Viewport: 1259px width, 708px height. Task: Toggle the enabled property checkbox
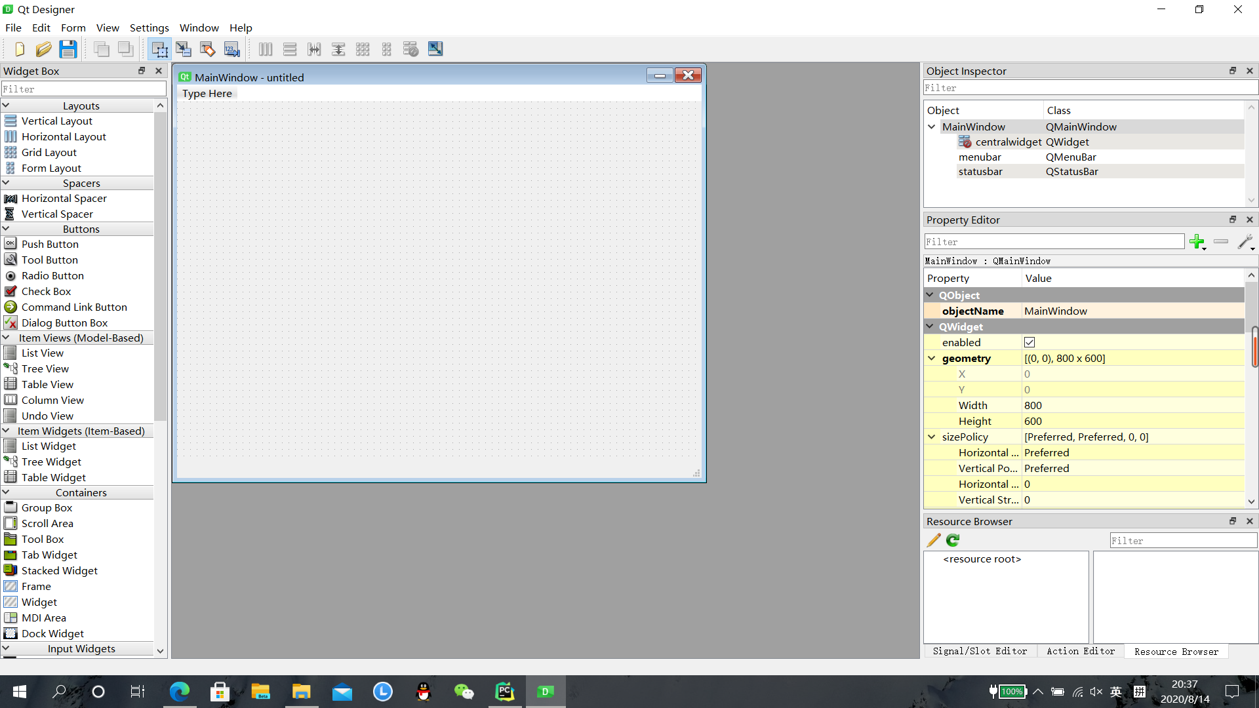click(x=1029, y=342)
